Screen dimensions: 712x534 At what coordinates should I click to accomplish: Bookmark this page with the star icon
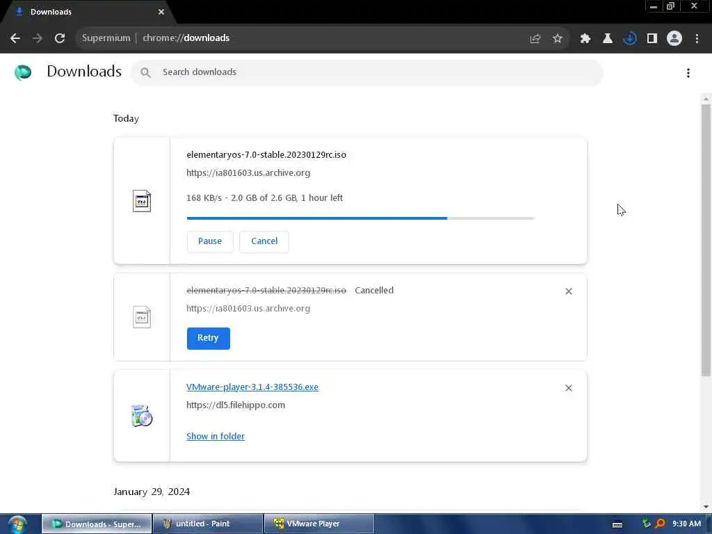click(x=558, y=39)
